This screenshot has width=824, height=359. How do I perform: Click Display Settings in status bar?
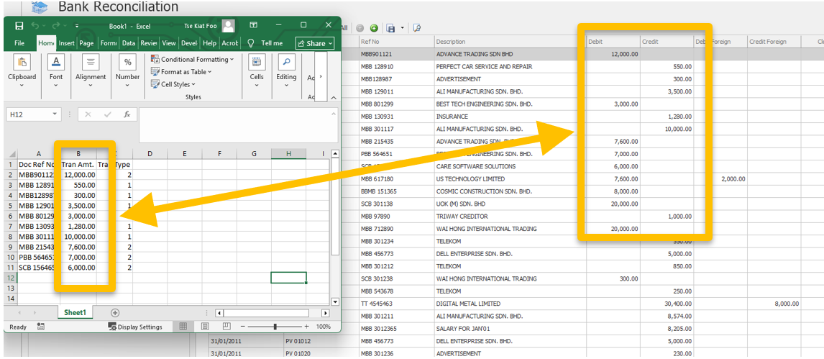(x=135, y=327)
